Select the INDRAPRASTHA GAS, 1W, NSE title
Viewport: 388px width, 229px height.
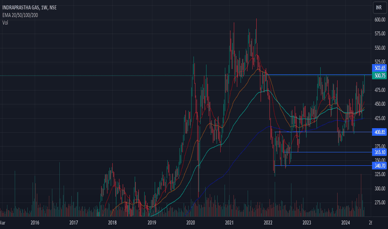[30, 7]
